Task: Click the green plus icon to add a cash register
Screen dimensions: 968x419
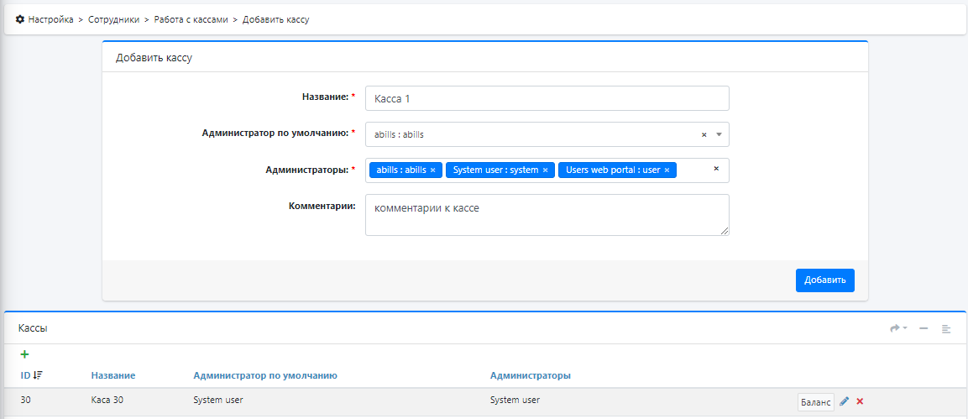Action: point(24,355)
